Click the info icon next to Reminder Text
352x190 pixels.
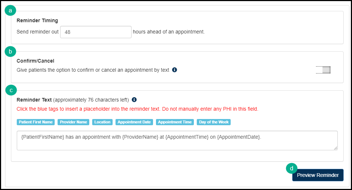134,100
